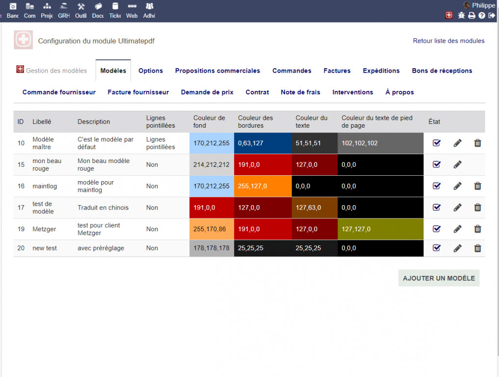Edit the Metzger model with pencil icon

457,229
